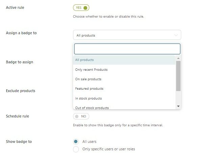Click the dropdown list scroll up arrow
This screenshot has height=153, width=212.
178,58
